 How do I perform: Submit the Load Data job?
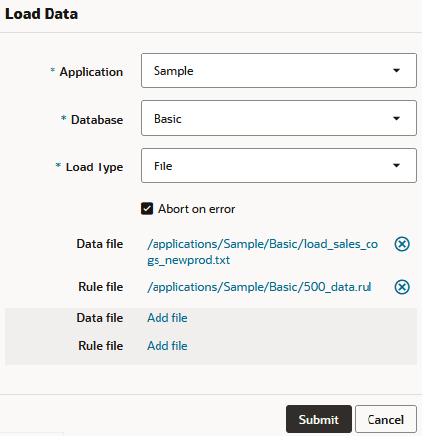pos(319,419)
